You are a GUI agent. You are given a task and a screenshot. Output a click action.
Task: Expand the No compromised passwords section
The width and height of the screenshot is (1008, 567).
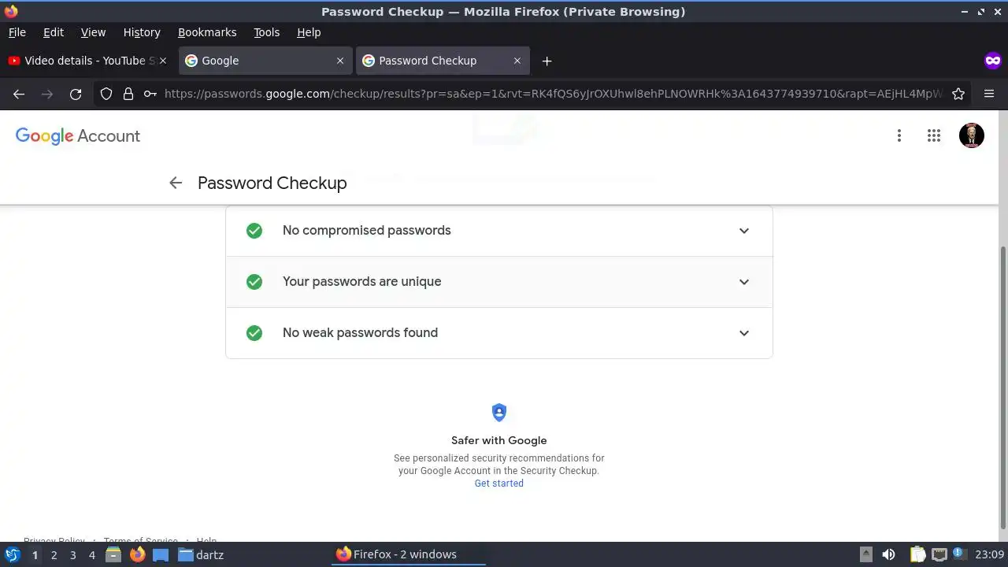(743, 231)
